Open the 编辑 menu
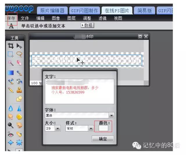Image resolution: width=186 pixels, height=155 pixels. click(x=40, y=18)
